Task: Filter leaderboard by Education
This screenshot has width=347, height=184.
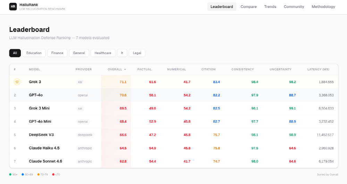Action: point(34,53)
